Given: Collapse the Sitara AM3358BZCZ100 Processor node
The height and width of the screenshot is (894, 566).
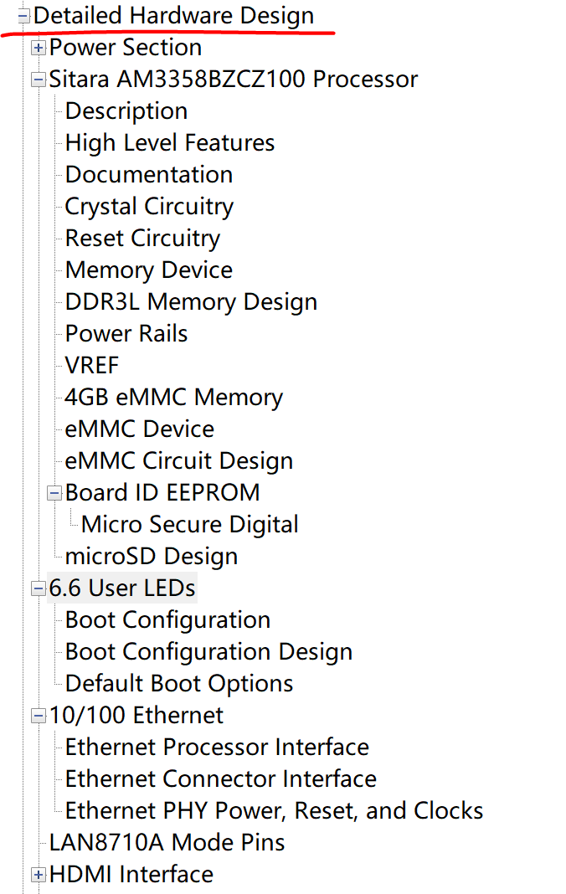Looking at the screenshot, I should tap(38, 80).
